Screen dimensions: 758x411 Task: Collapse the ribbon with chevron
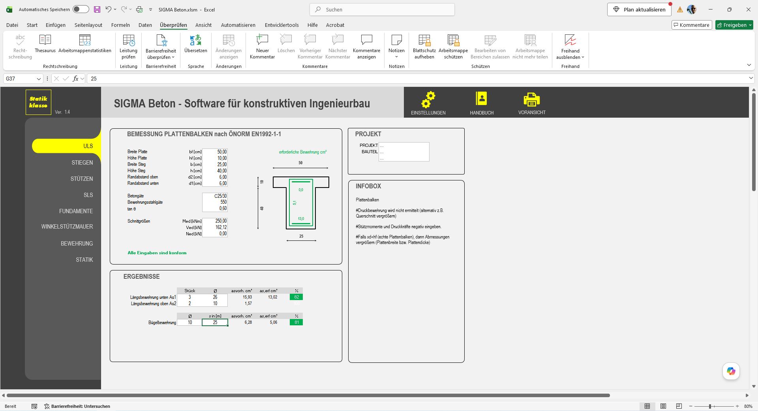click(x=749, y=65)
